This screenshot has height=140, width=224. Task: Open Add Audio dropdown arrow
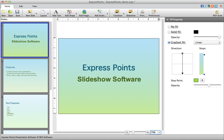(108, 14)
